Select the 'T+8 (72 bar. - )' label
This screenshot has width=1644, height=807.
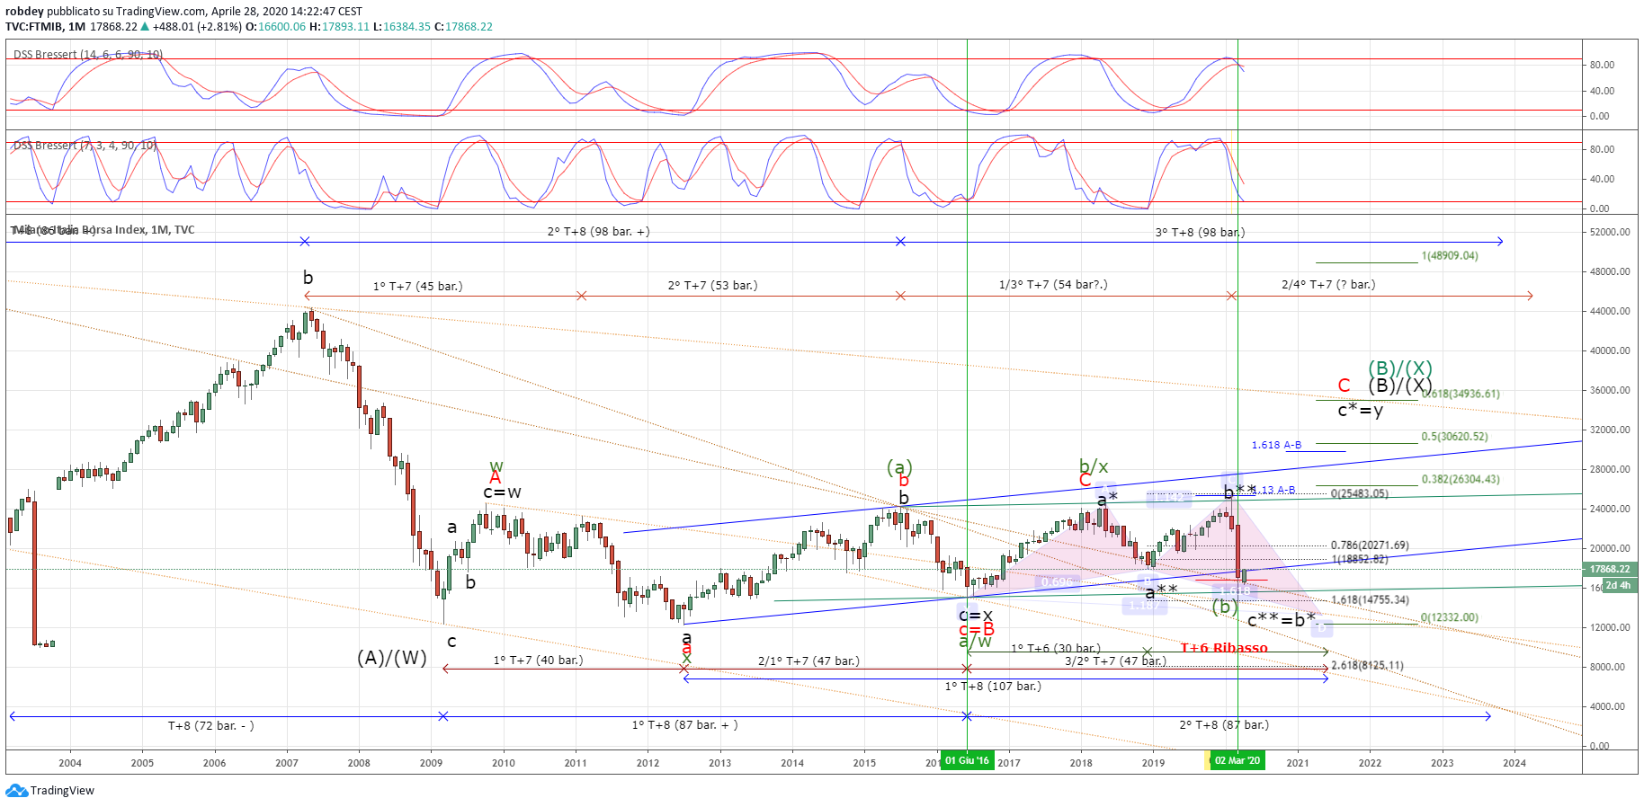(x=211, y=726)
